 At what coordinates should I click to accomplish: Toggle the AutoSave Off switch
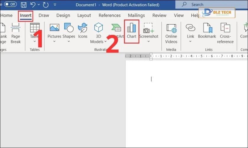click(10, 4)
